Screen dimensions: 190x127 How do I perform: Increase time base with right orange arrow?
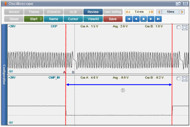point(182,12)
